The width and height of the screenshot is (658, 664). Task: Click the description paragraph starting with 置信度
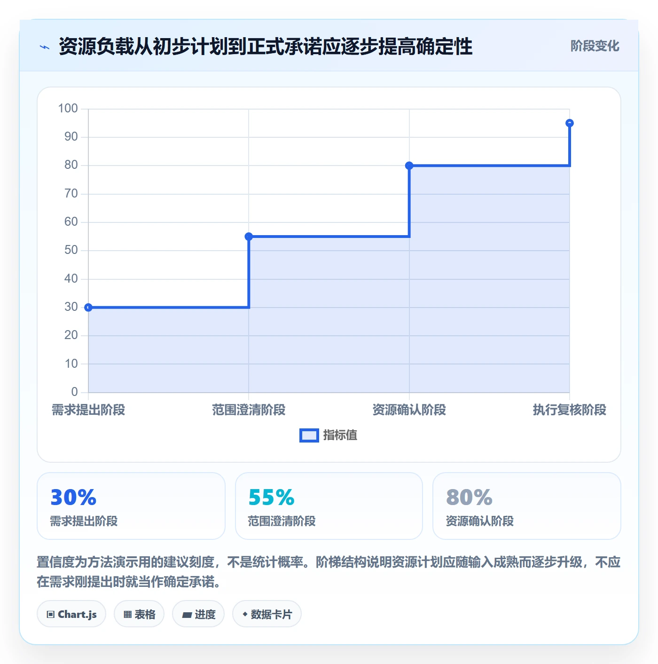pos(329,572)
